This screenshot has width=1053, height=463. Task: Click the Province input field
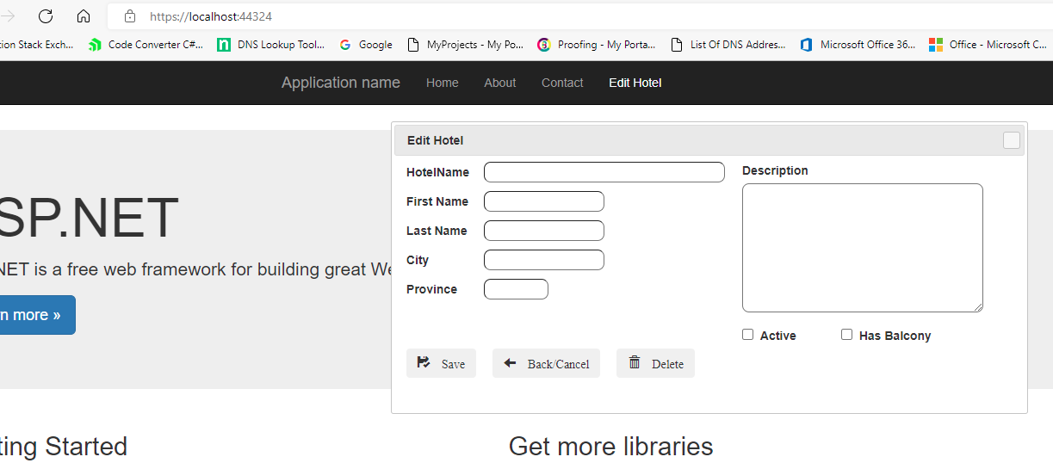[x=516, y=289]
